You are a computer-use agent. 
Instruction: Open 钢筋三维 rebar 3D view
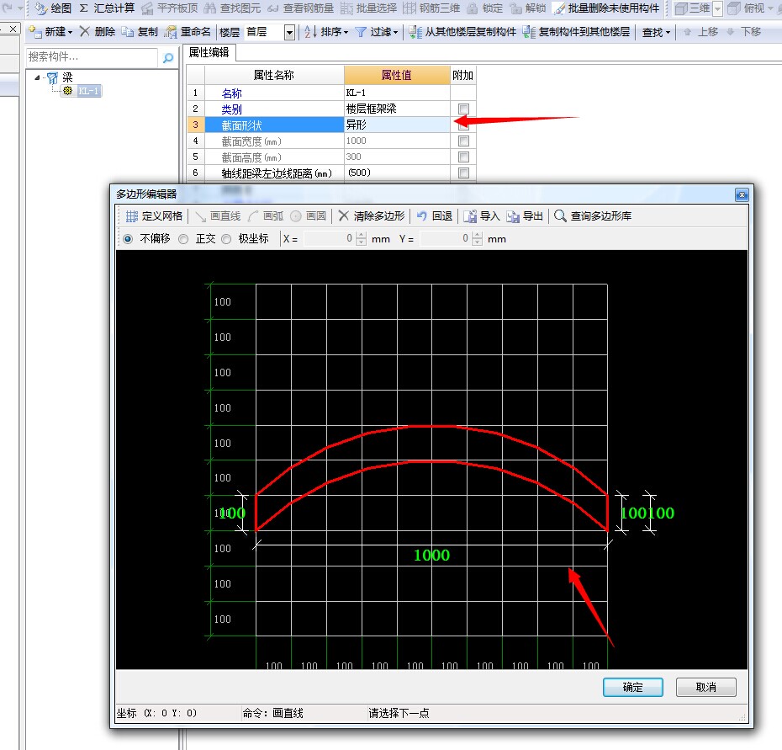[432, 8]
